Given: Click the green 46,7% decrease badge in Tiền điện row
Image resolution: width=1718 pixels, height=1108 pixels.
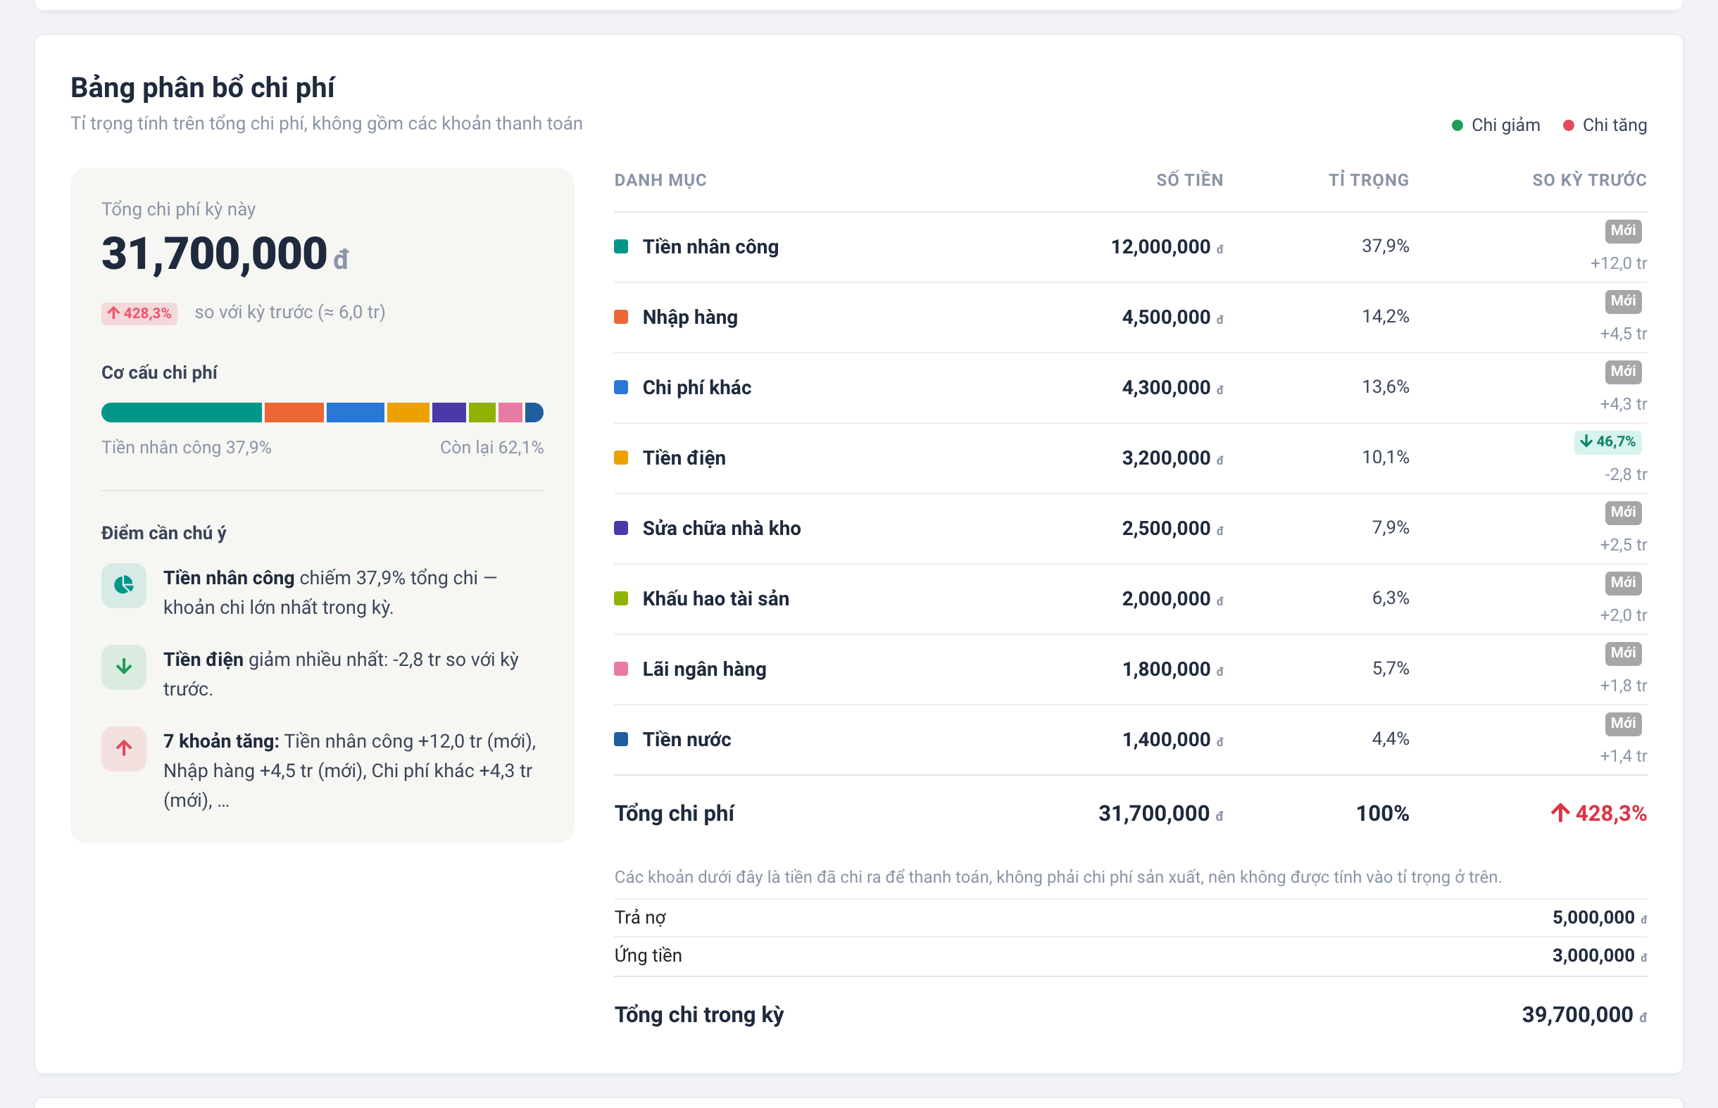Looking at the screenshot, I should coord(1607,442).
